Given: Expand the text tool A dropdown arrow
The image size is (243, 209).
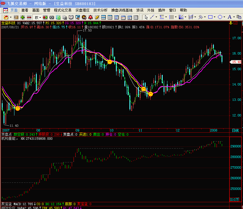Looking at the screenshot, I should 234,17.
